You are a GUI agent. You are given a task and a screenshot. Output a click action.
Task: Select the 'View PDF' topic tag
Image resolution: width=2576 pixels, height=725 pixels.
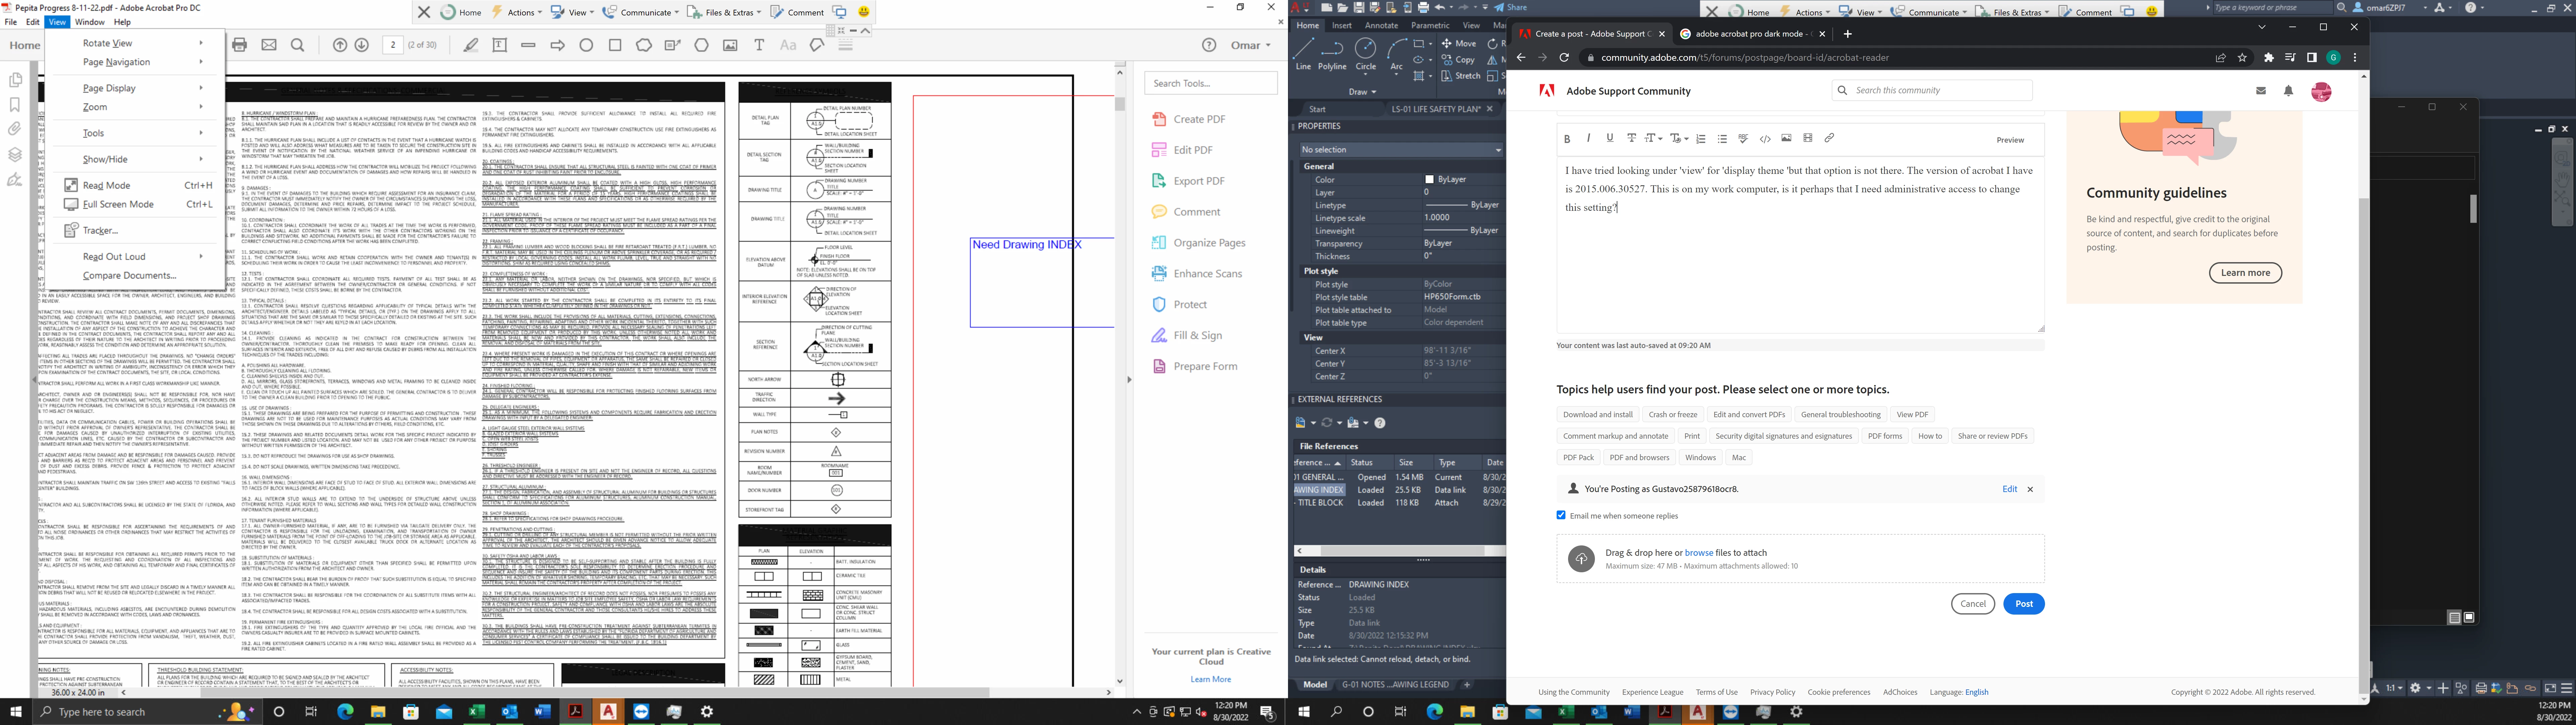(x=1912, y=415)
